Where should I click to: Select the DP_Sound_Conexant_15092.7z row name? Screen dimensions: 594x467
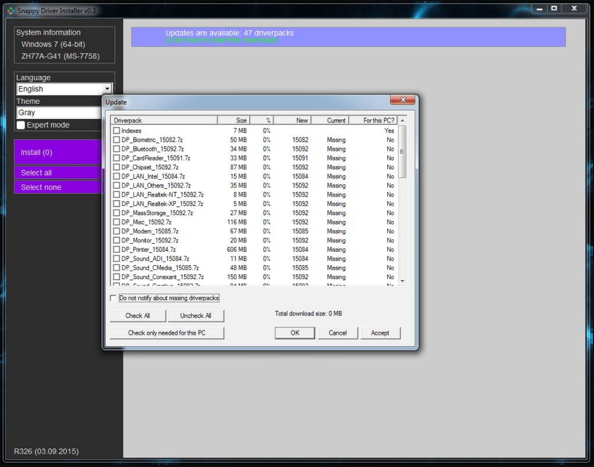point(162,277)
